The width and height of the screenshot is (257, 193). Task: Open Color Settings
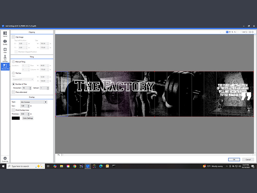[x=28, y=118]
